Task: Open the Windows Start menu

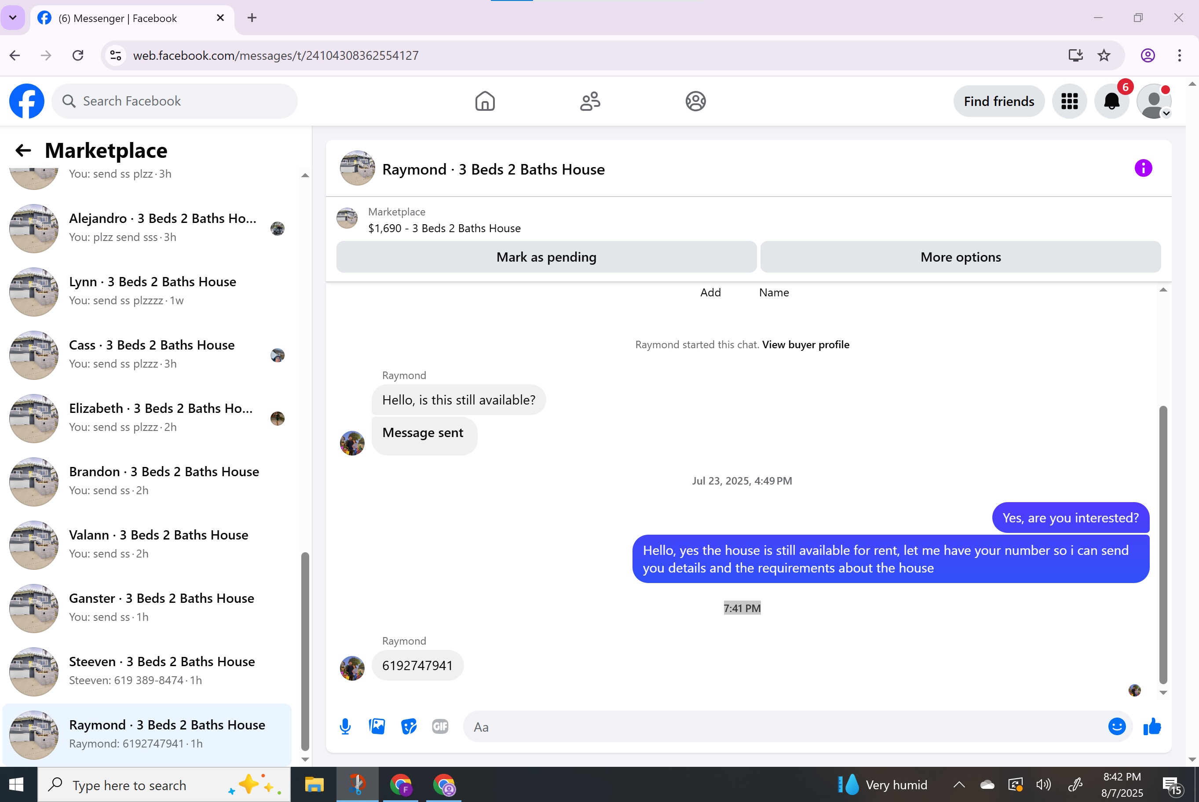Action: click(16, 784)
